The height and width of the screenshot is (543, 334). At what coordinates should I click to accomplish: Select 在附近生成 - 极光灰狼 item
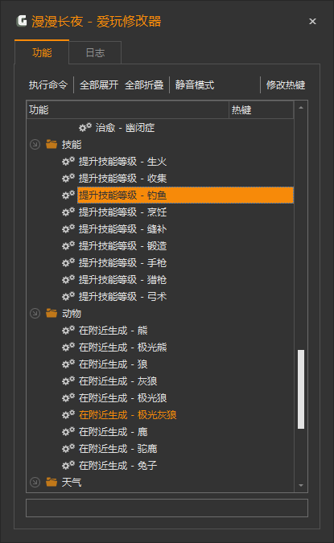tap(127, 414)
